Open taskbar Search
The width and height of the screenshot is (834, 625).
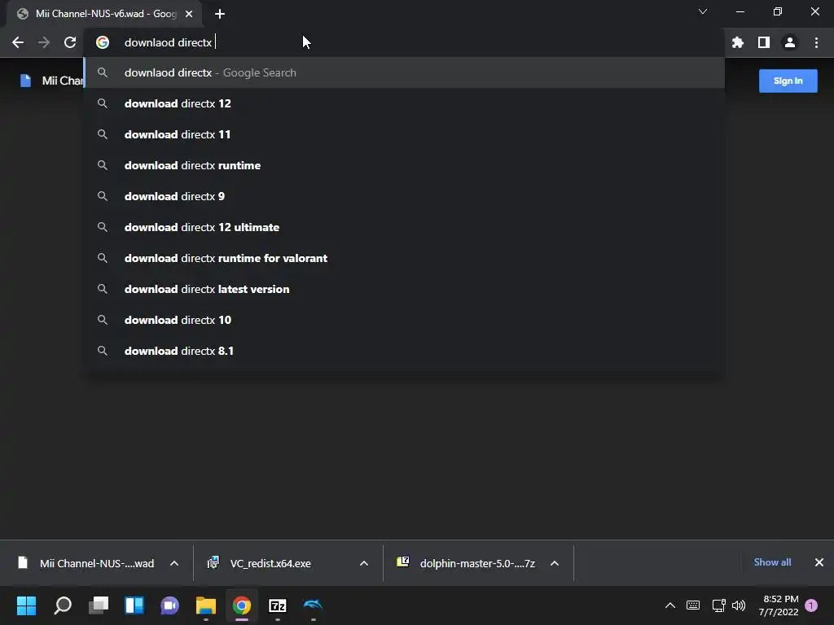coord(63,605)
